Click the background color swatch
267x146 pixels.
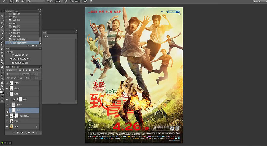(x=3, y=94)
